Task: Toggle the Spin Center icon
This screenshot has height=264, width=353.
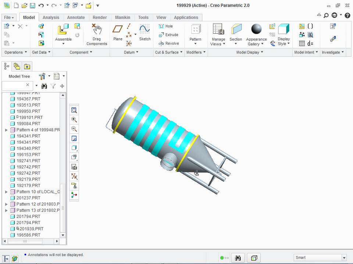Action: pyautogui.click(x=74, y=195)
